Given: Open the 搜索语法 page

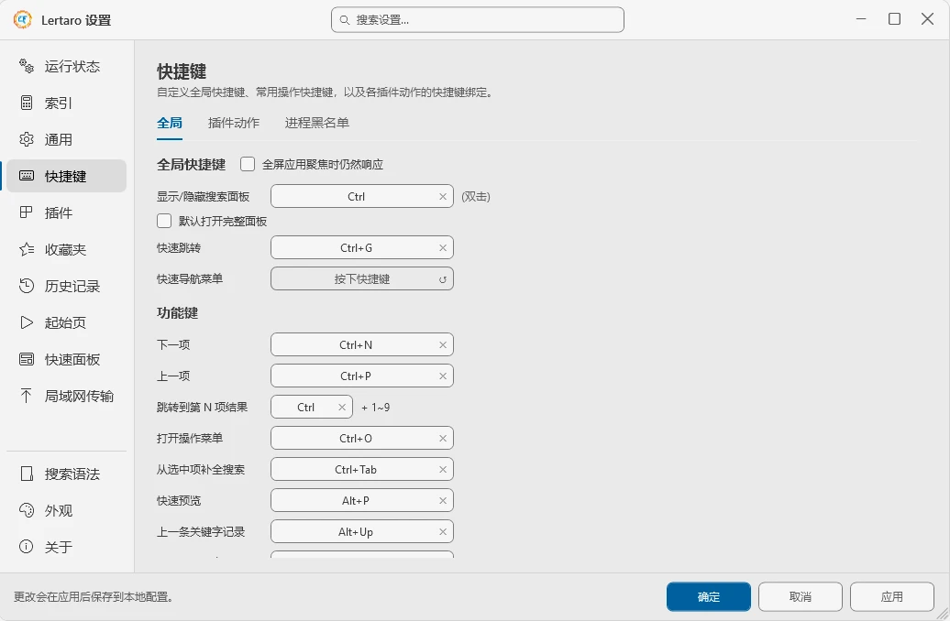Looking at the screenshot, I should click(67, 474).
